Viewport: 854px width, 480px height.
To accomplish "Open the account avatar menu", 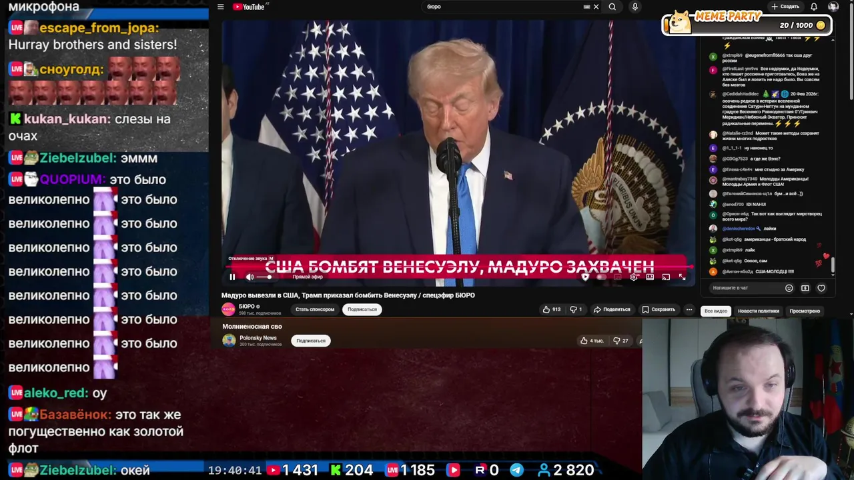I will point(833,7).
